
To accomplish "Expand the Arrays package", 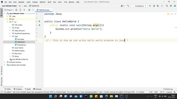I will point(10,28).
